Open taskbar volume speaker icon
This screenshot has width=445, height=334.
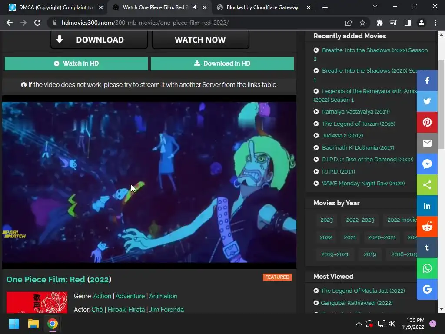(392, 324)
